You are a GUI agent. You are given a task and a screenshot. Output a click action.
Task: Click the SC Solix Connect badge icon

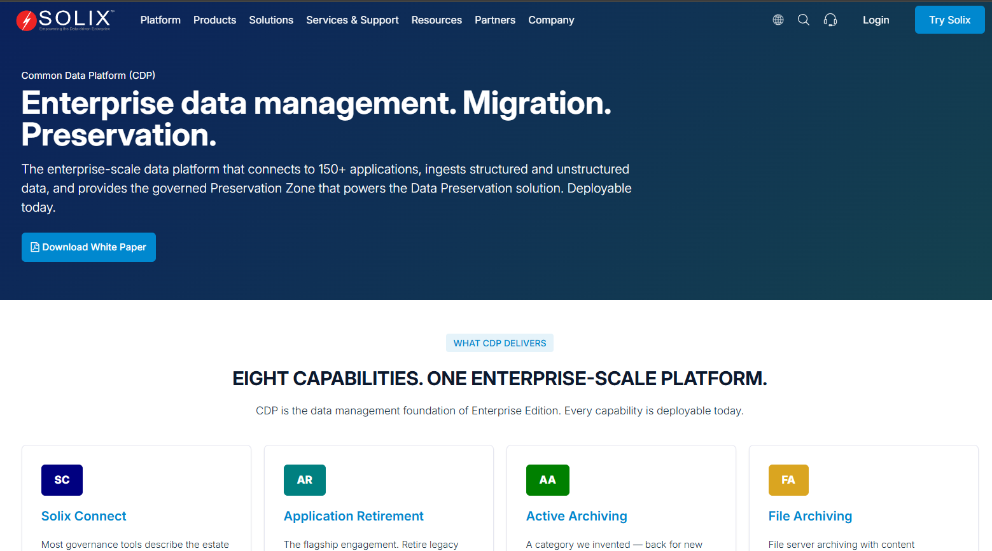pos(62,480)
